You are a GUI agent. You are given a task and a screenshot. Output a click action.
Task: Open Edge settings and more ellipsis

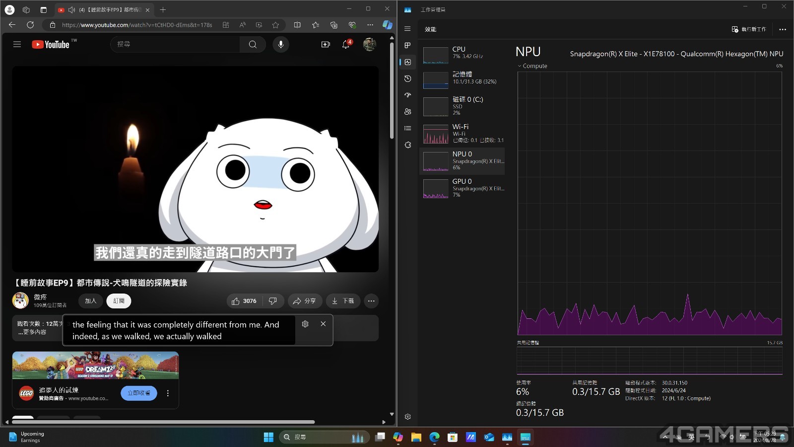point(370,25)
